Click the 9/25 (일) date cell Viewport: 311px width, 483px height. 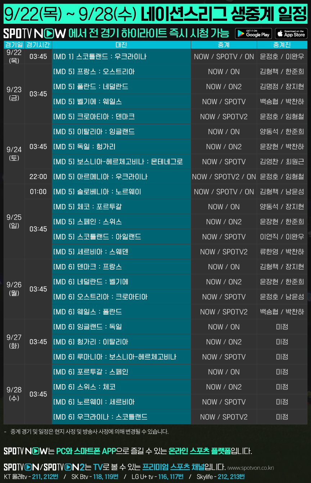click(14, 222)
